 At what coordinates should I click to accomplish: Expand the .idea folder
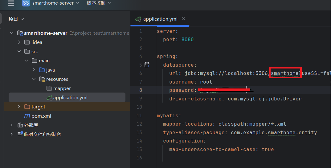(19, 42)
